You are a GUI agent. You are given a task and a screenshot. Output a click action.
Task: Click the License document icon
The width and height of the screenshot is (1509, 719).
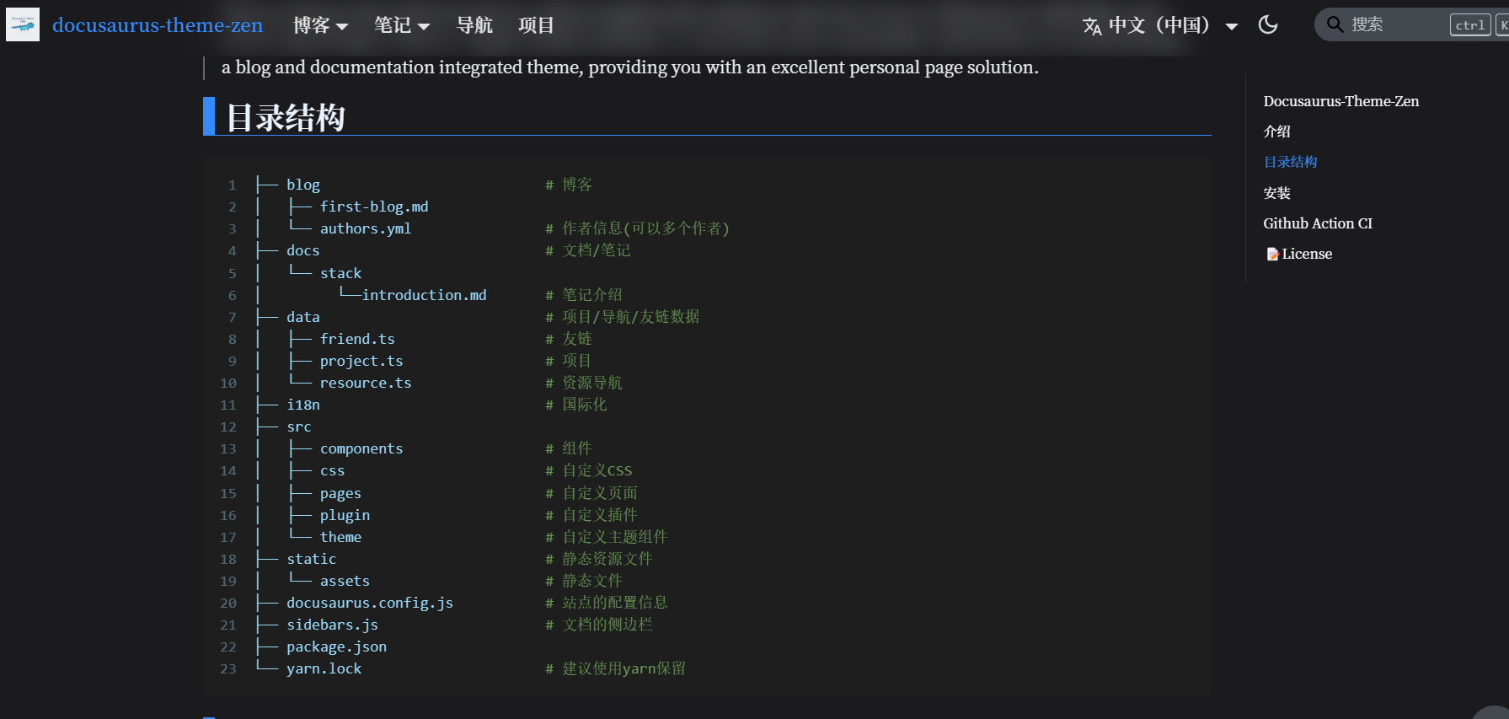(1272, 254)
